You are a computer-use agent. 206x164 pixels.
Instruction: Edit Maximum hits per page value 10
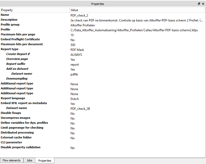pyautogui.click(x=72, y=35)
